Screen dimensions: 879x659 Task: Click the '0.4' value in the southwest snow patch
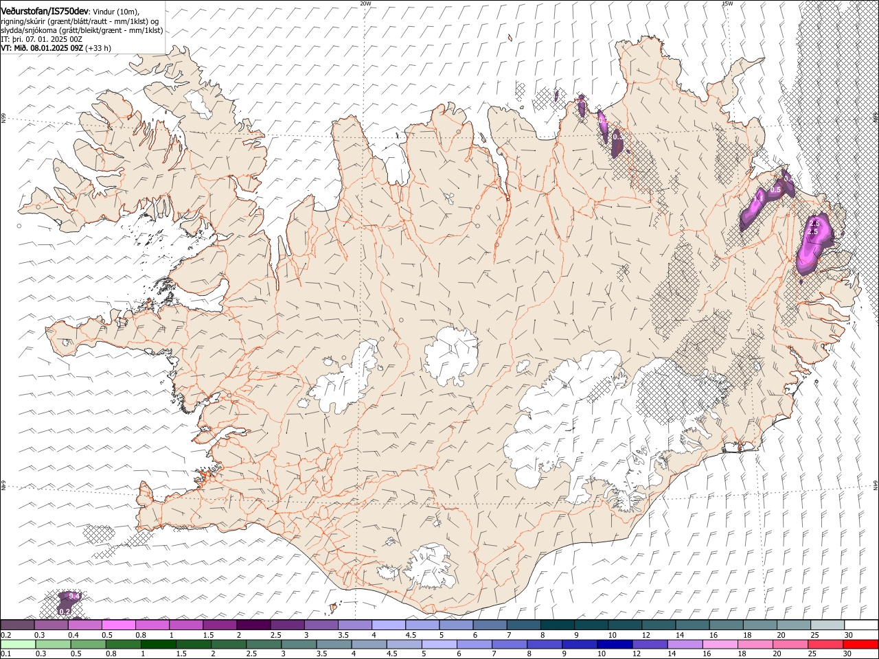pos(75,596)
